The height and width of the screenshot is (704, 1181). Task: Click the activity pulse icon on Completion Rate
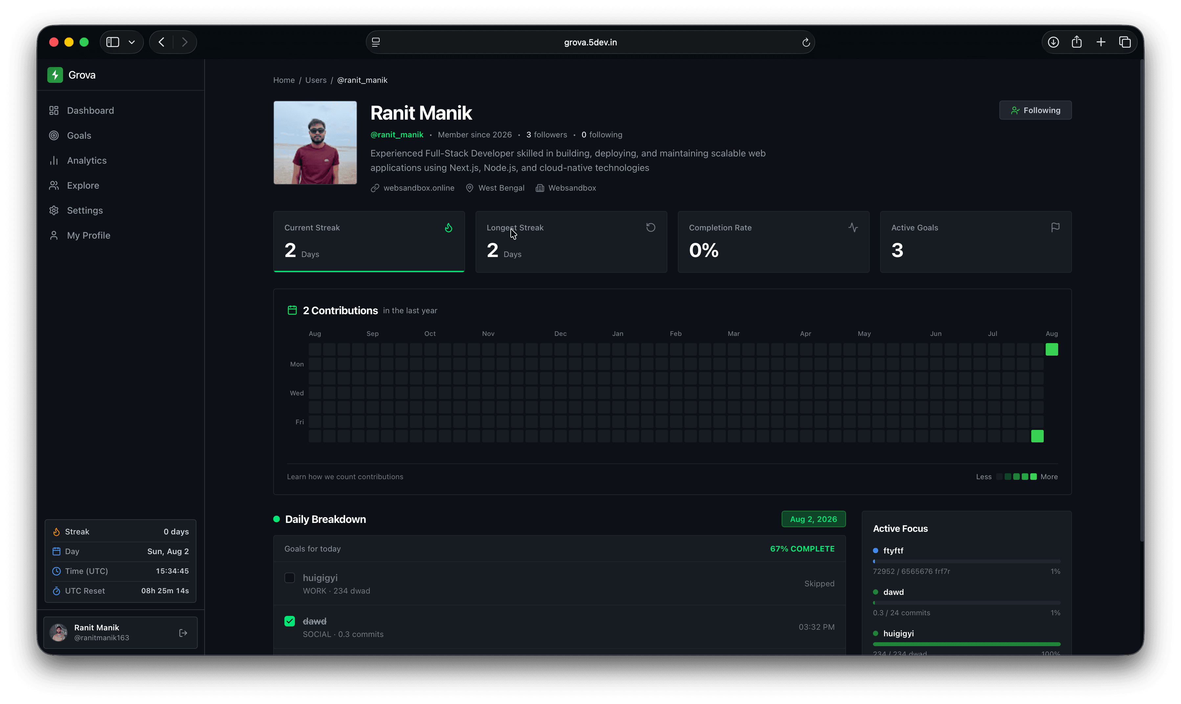(x=853, y=228)
